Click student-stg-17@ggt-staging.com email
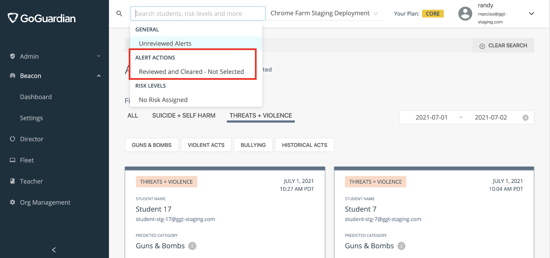Screen dimensions: 550x258 [x=175, y=219]
